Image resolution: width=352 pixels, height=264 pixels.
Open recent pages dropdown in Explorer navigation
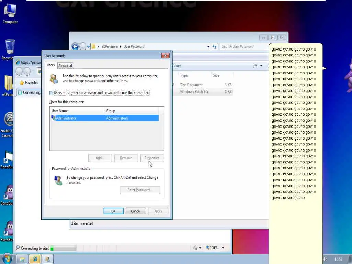pos(88,47)
